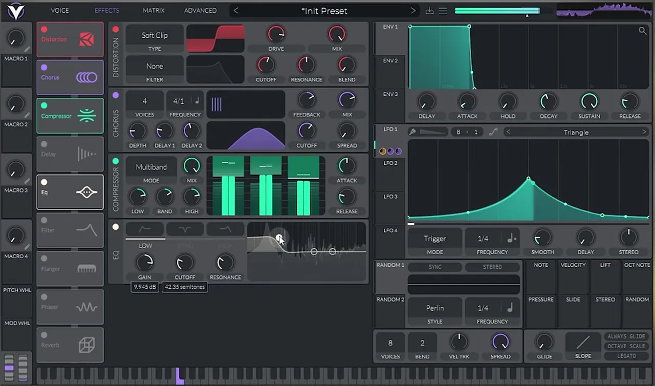Click the Vital logo icon
This screenshot has height=386, width=655.
[16, 10]
